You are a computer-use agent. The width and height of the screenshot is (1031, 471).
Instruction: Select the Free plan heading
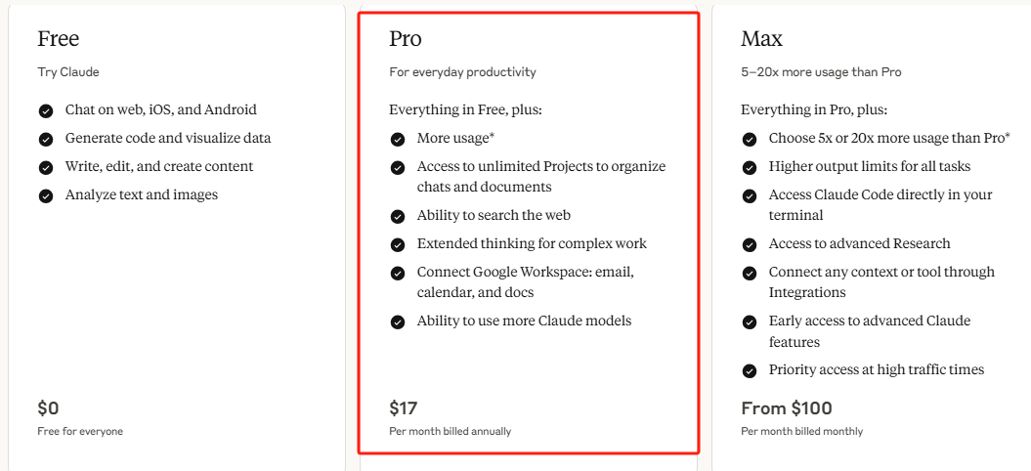coord(59,39)
